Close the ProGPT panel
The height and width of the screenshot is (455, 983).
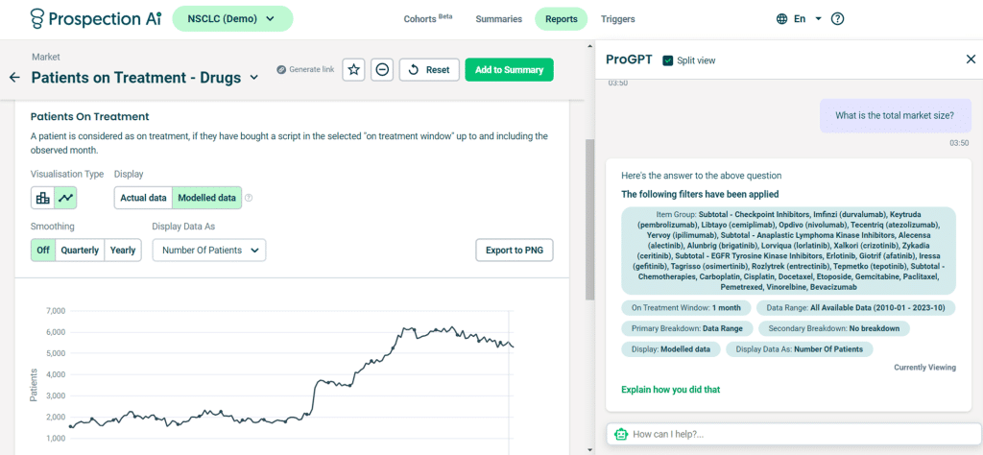click(x=971, y=60)
